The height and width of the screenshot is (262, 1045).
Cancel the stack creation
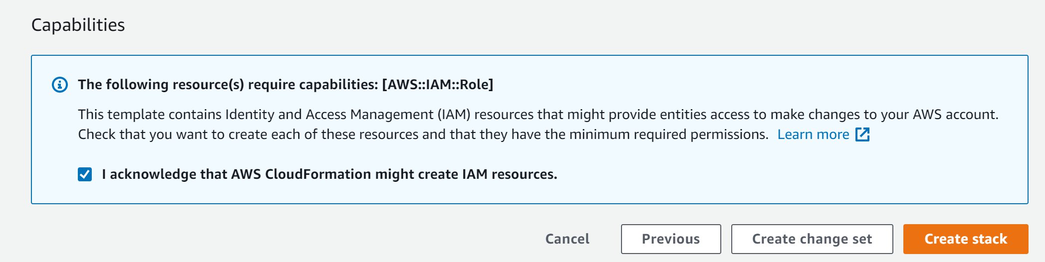click(x=567, y=239)
